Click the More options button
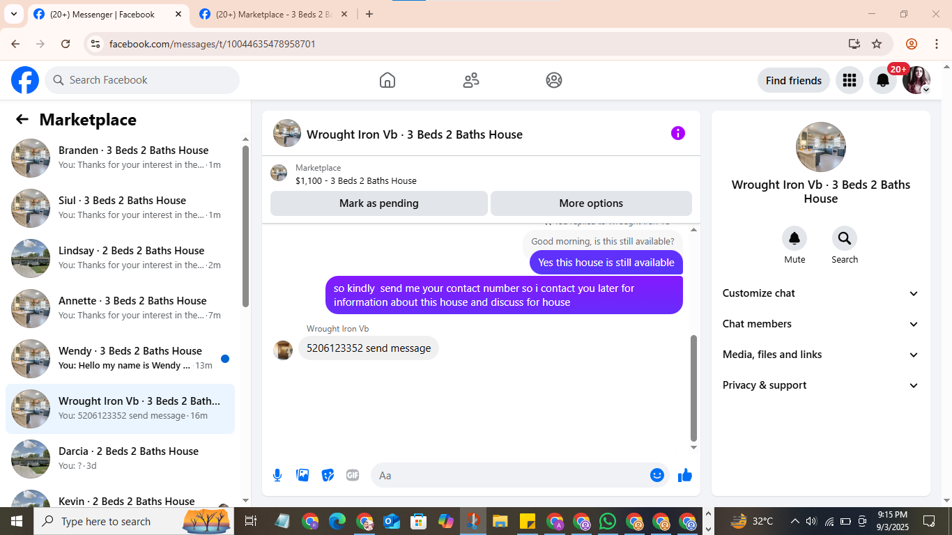Image resolution: width=952 pixels, height=535 pixels. [x=591, y=203]
